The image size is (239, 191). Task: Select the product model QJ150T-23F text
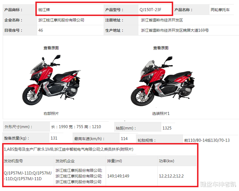tap(150, 10)
